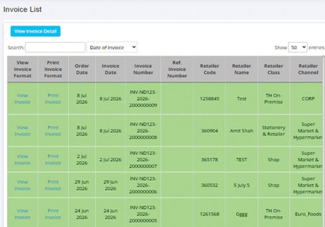Select invoice number INV-ND123-2026-200000009 cell
325x227 pixels.
pyautogui.click(x=143, y=98)
